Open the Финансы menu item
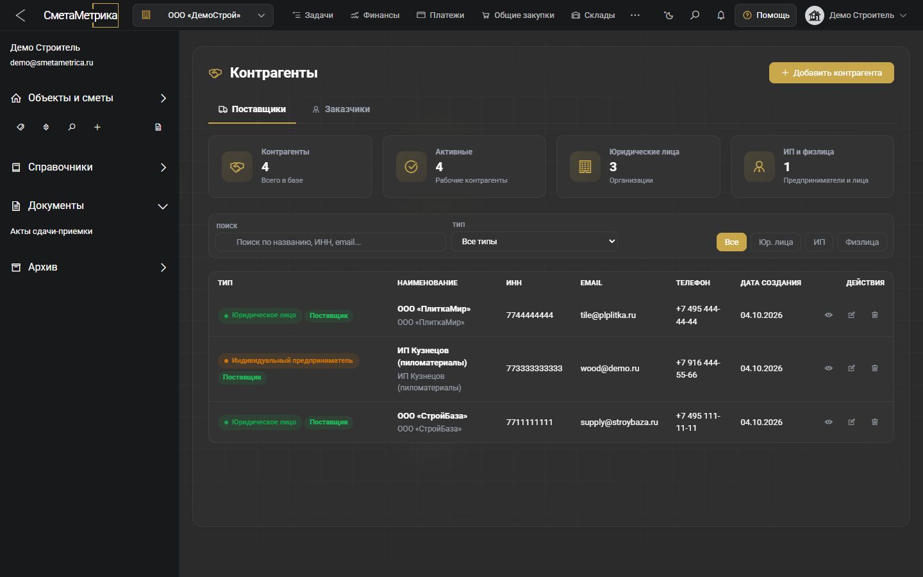This screenshot has height=577, width=923. (375, 15)
